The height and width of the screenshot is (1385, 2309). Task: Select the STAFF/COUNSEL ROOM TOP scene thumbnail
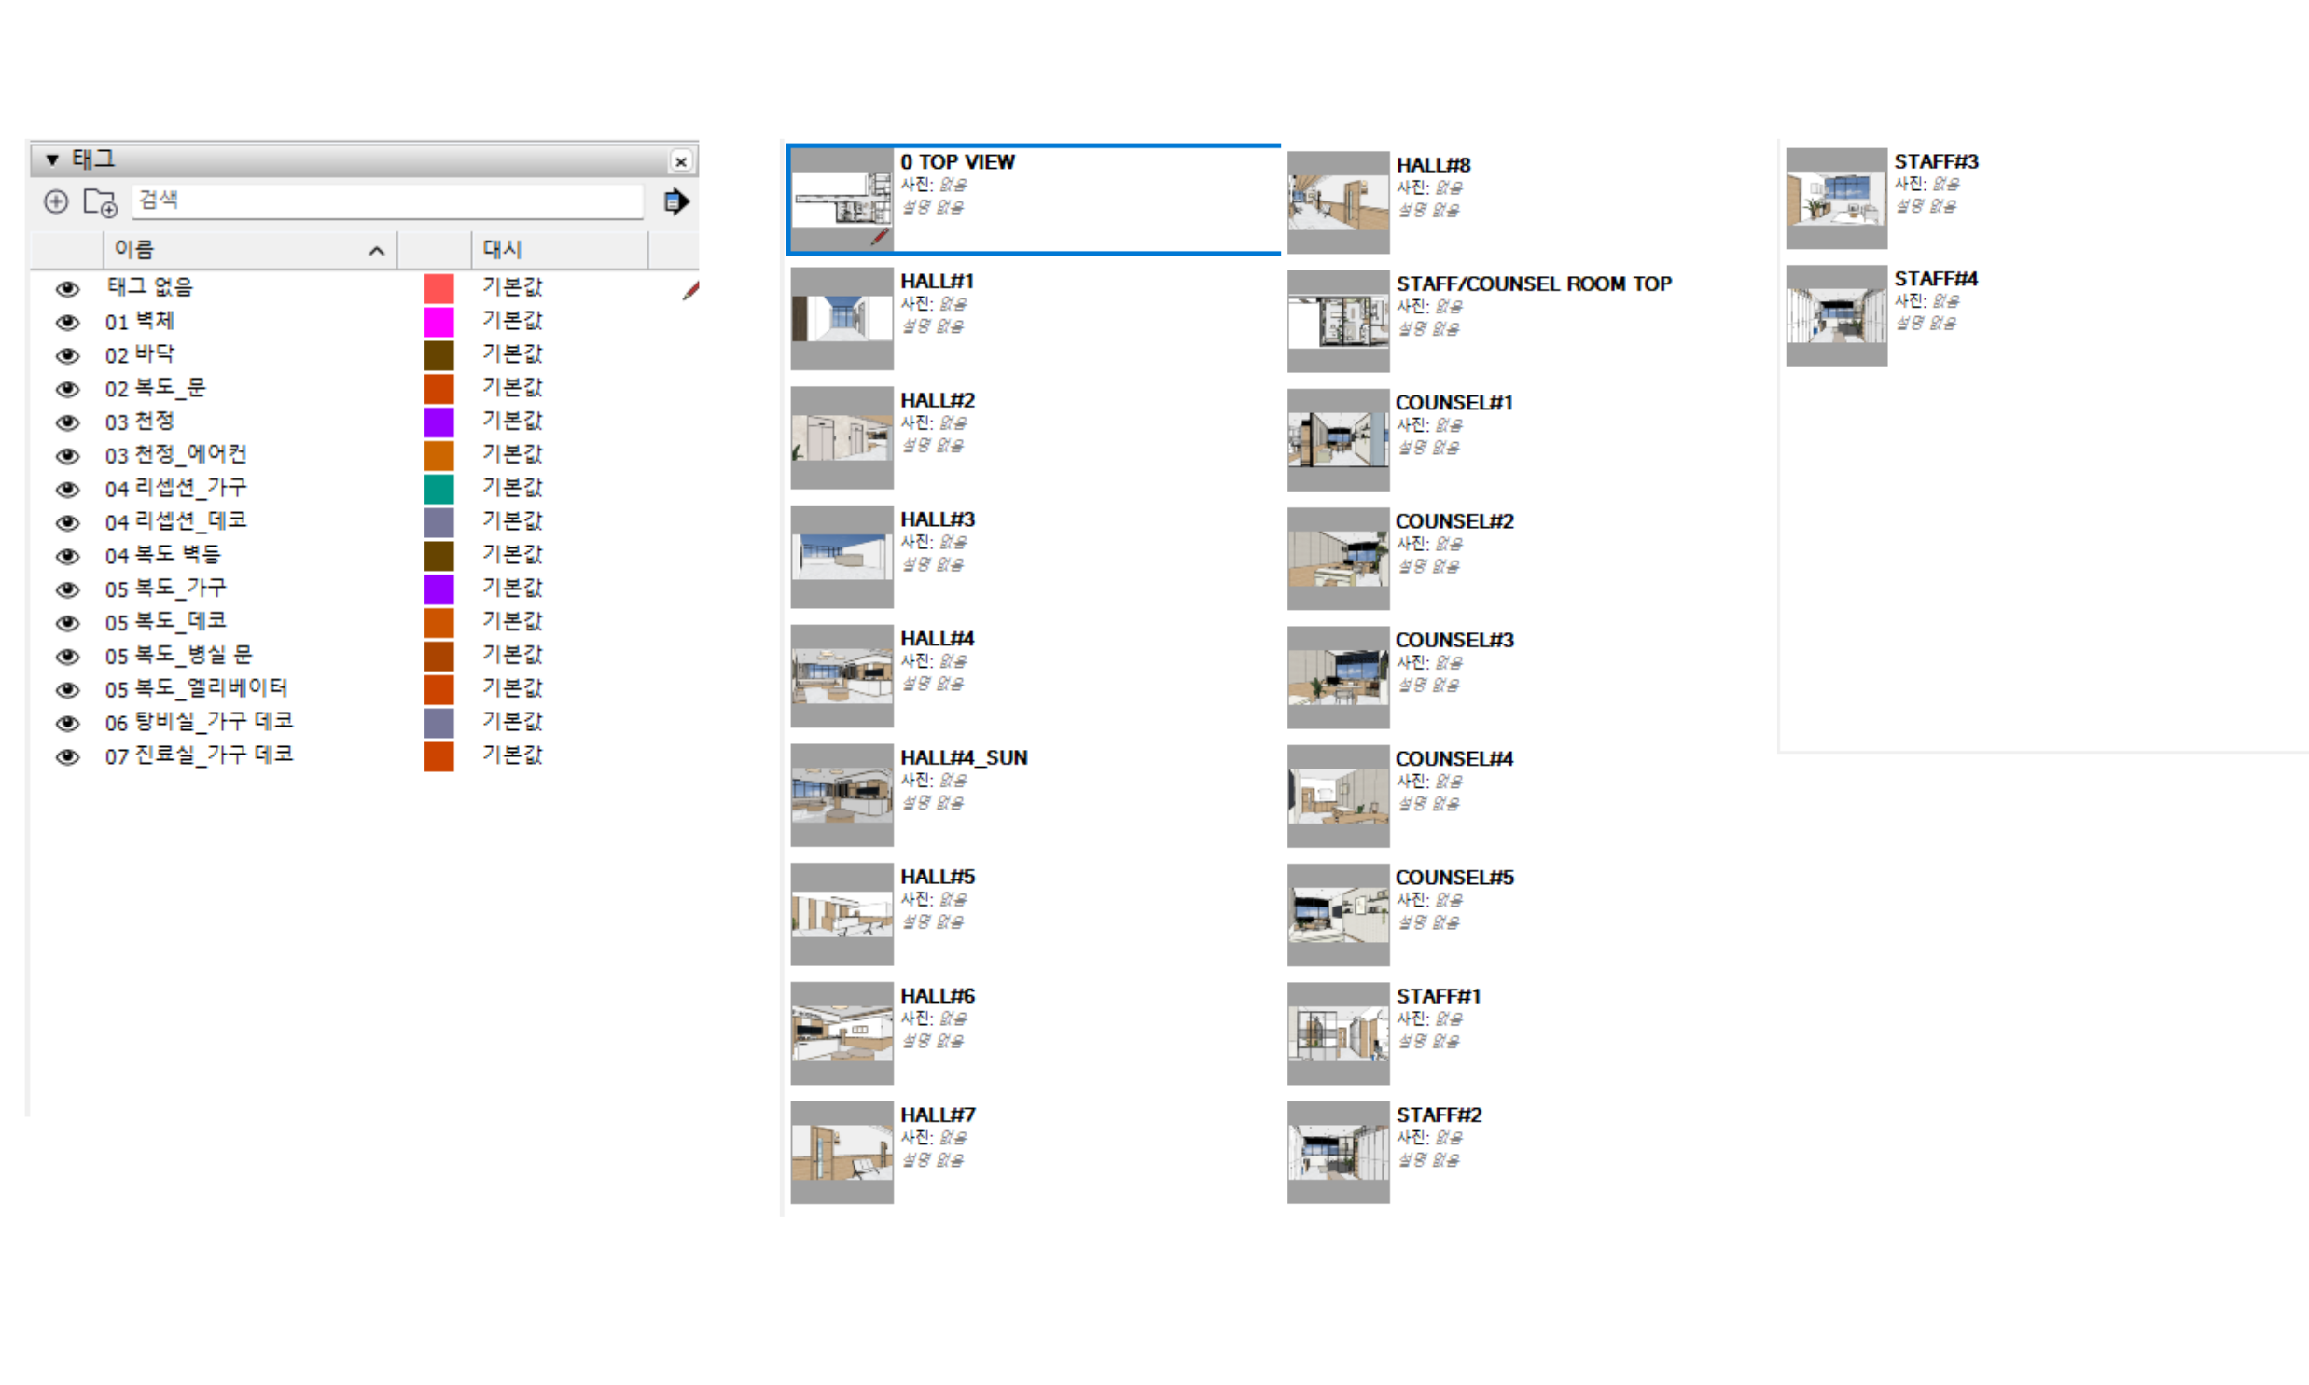(x=1339, y=322)
